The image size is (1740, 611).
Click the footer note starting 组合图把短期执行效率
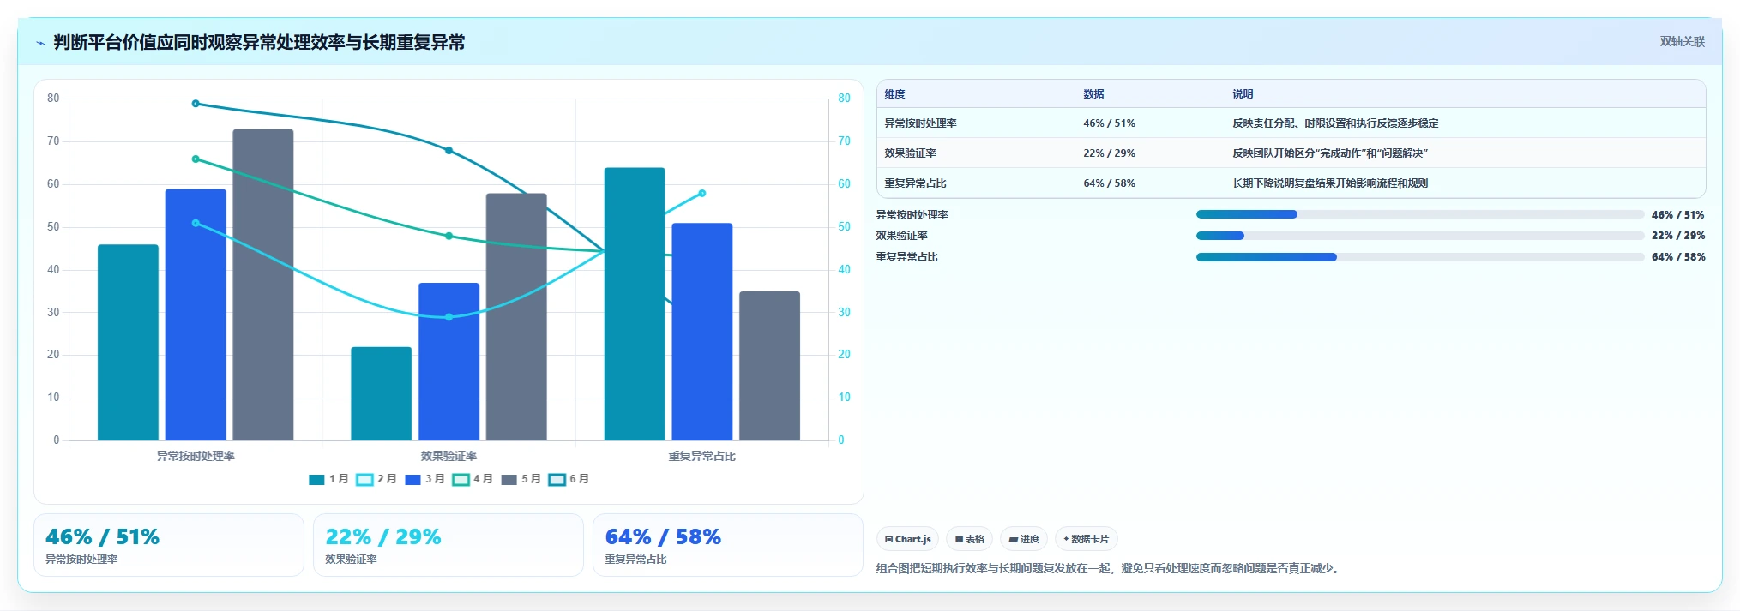pyautogui.click(x=1110, y=568)
